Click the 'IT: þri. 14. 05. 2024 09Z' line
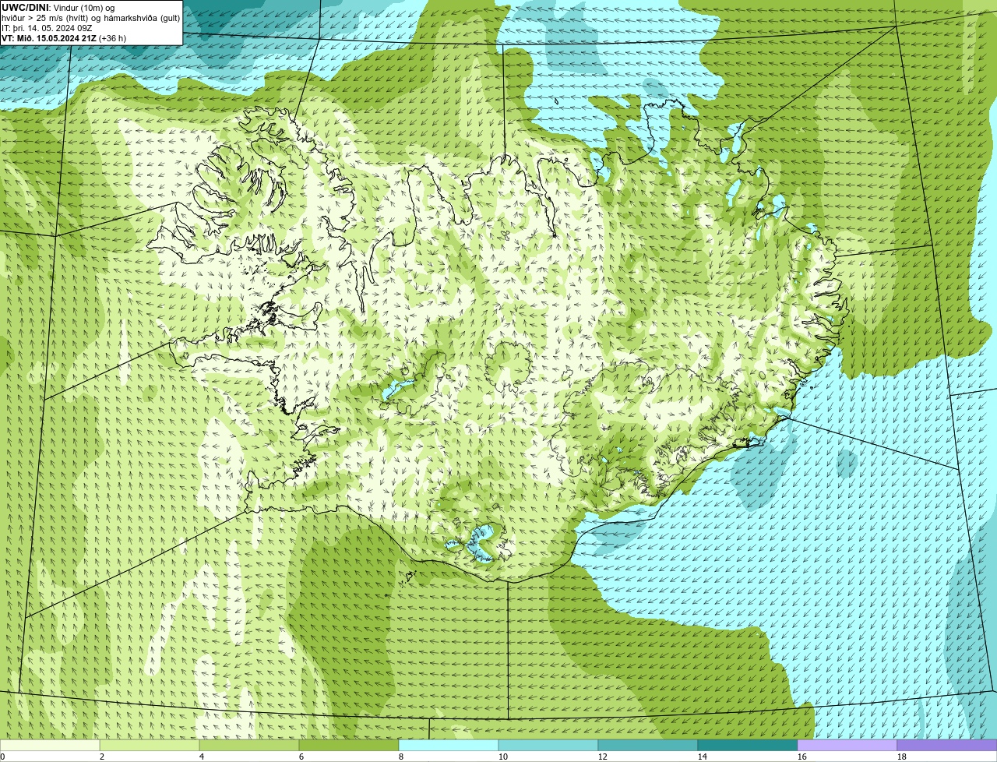The width and height of the screenshot is (997, 762). tap(47, 28)
